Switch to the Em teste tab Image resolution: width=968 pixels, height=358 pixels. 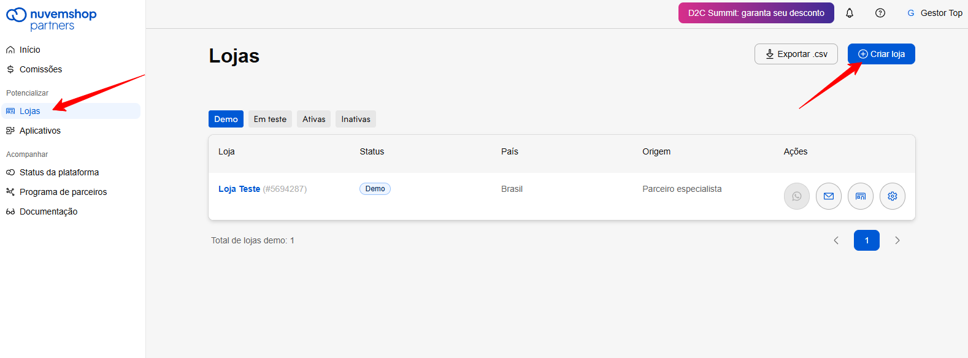point(270,119)
